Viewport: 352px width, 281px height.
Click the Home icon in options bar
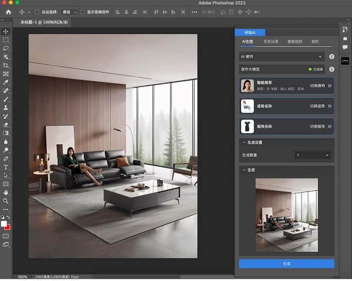8,12
